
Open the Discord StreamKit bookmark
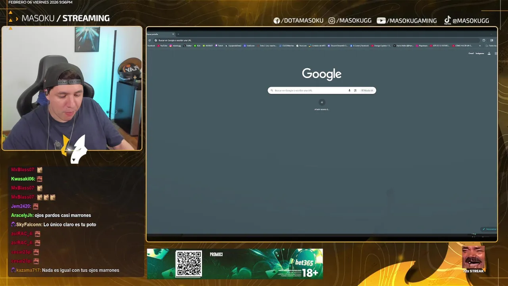point(338,46)
